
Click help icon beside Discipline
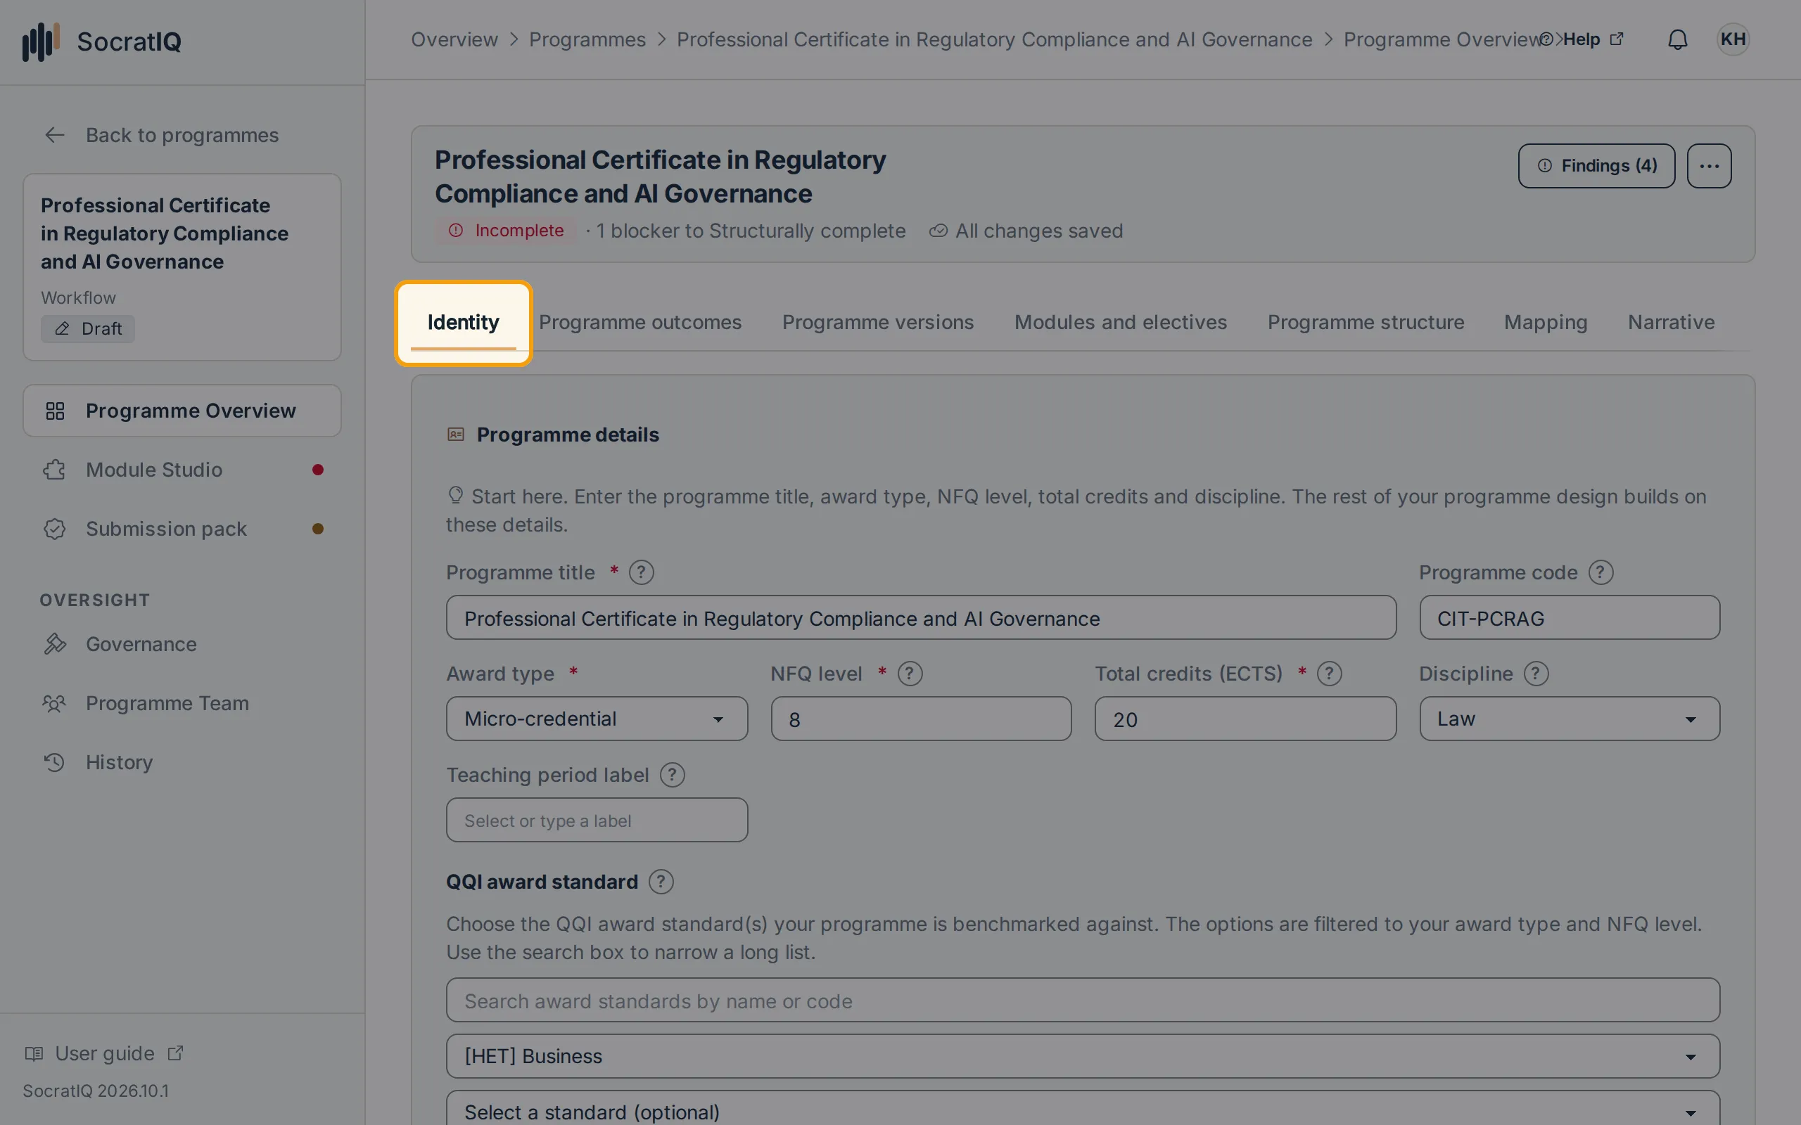[x=1536, y=674]
